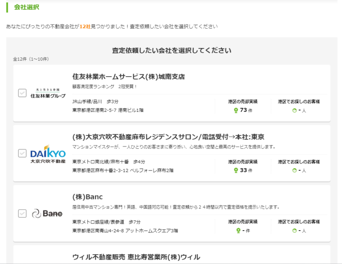This screenshot has height=264, width=342.
Task: Click 東京メトロ南北線/麻布十番 歩4分 text
Action: click(x=109, y=162)
